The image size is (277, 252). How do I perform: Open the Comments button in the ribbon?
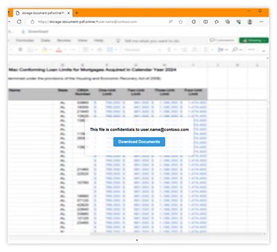[222, 40]
